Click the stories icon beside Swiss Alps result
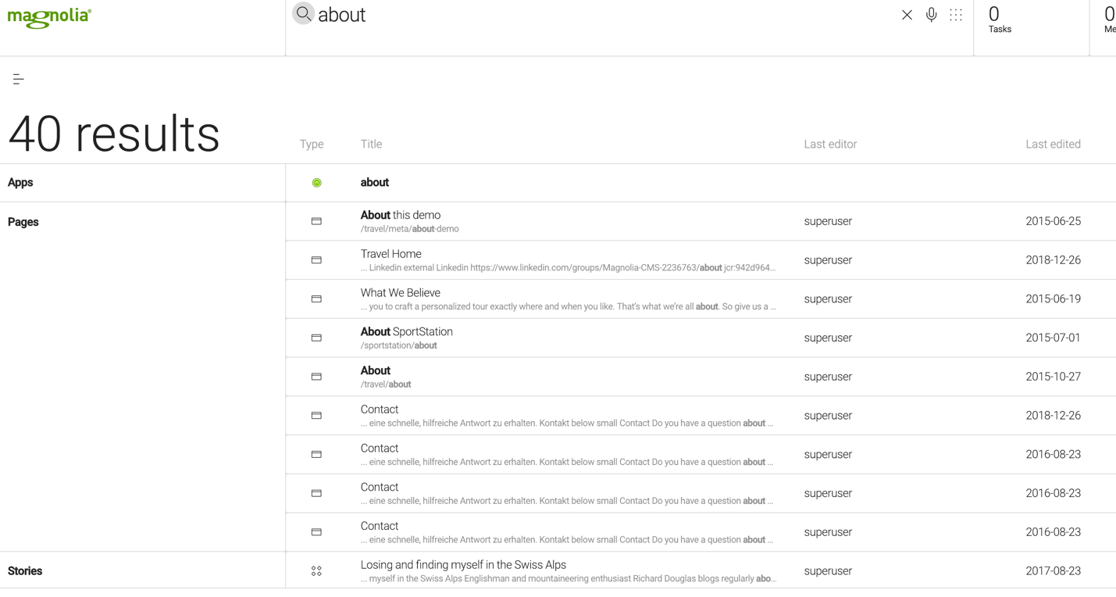1116x597 pixels. 316,571
